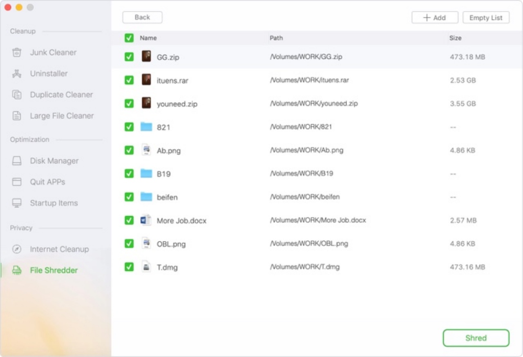Deselect the T.dmg checkbox
This screenshot has height=357, width=523.
click(x=129, y=267)
